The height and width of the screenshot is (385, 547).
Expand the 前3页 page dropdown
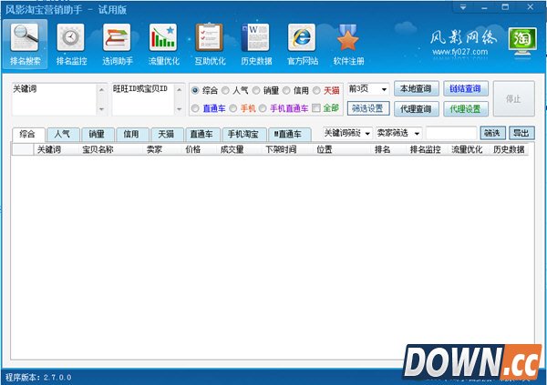pyautogui.click(x=384, y=89)
